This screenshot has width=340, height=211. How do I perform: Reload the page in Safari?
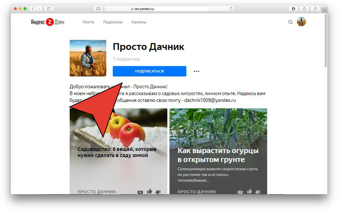(x=231, y=9)
